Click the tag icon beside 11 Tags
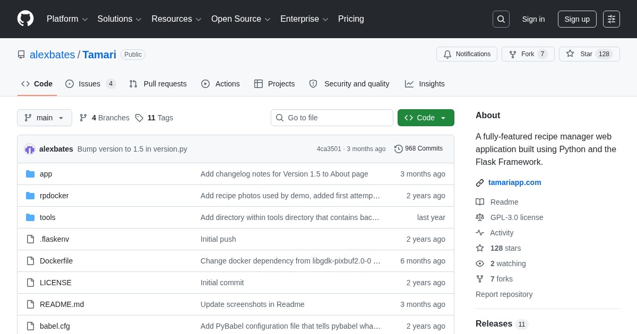 click(x=139, y=118)
